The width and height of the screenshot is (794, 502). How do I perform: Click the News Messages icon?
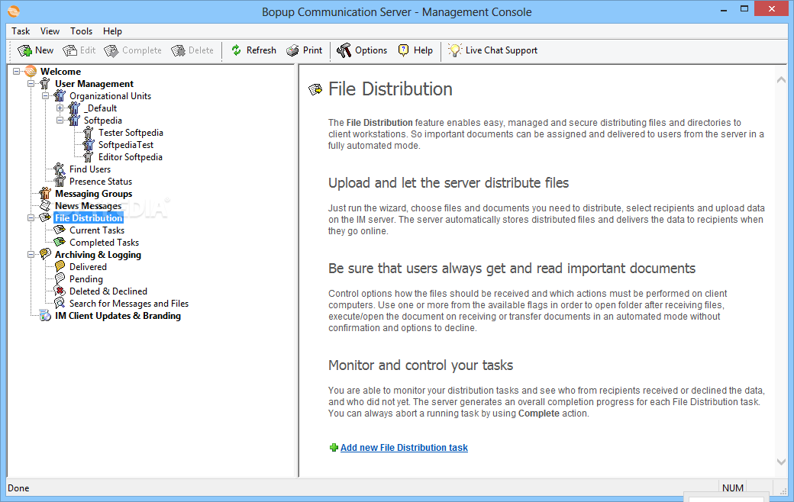click(45, 206)
